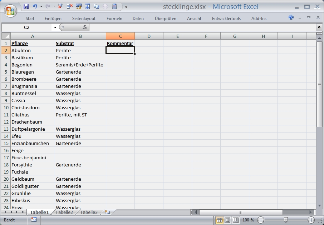Screen dimensions: 324x225
Task: Click the calculator icon in quick access toolbar
Action: pyautogui.click(x=114, y=6)
